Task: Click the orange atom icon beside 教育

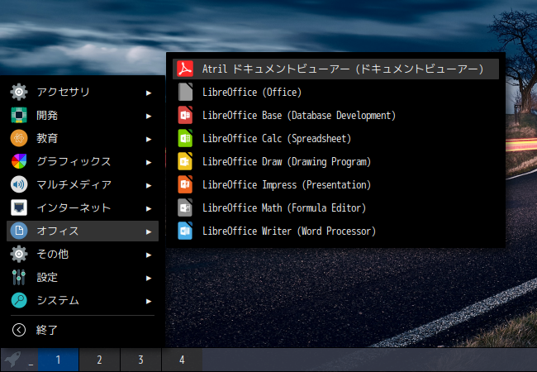Action: pos(19,138)
